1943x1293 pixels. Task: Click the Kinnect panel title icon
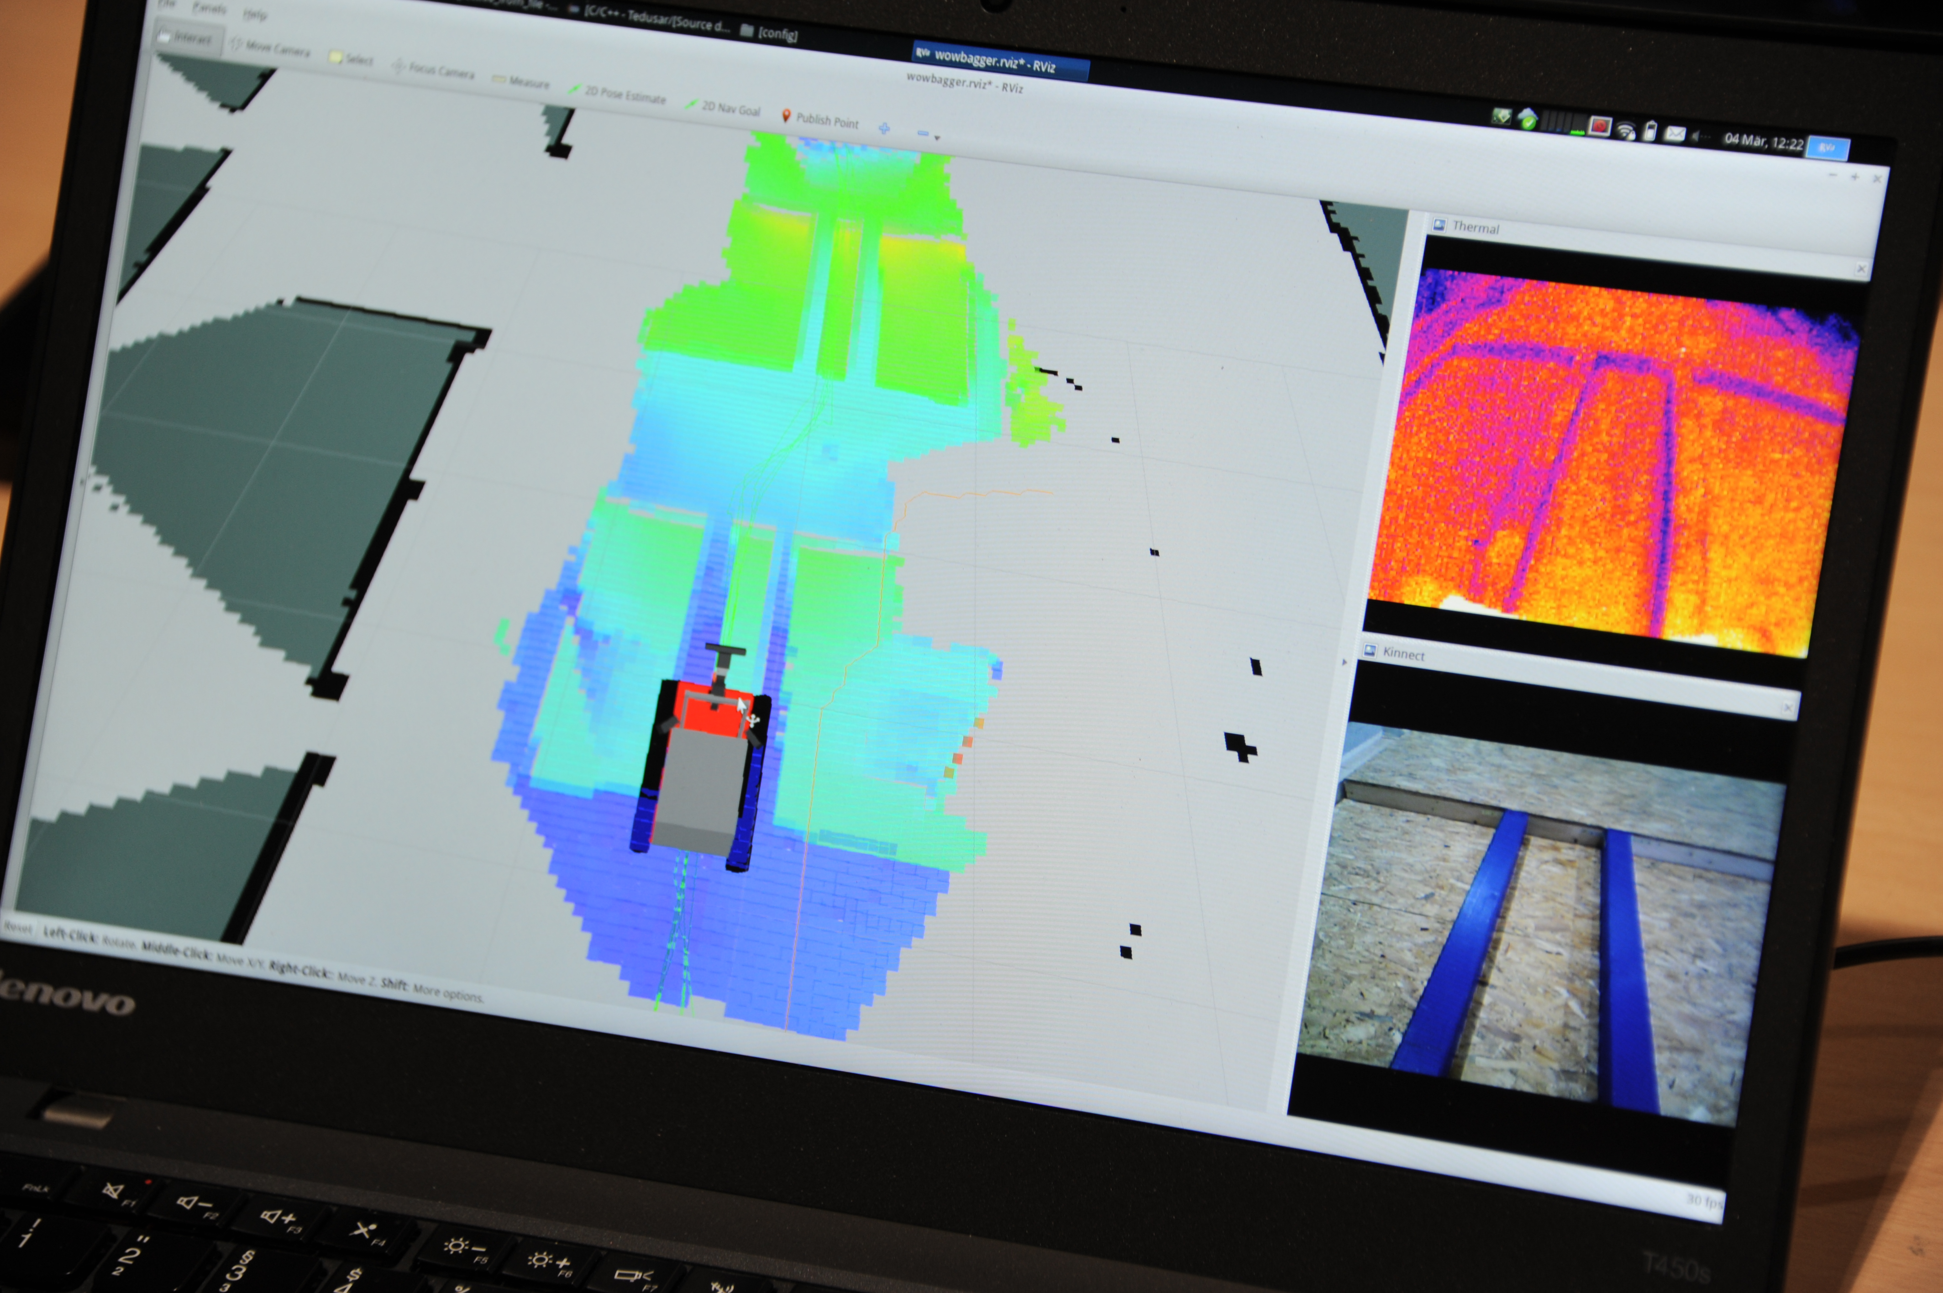coord(1369,651)
